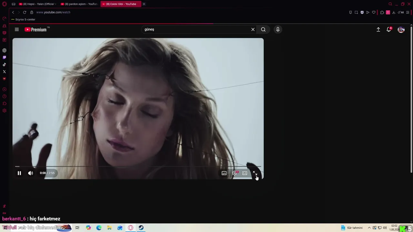Run search with the magnifier button
The image size is (413, 232).
tap(263, 29)
